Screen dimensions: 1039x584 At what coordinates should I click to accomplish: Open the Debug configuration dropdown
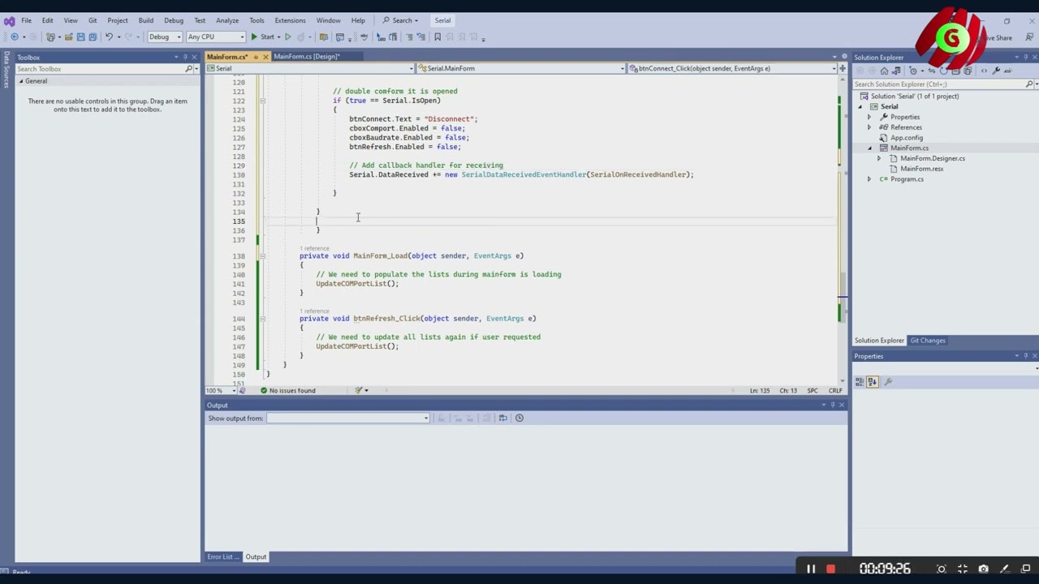pos(165,36)
